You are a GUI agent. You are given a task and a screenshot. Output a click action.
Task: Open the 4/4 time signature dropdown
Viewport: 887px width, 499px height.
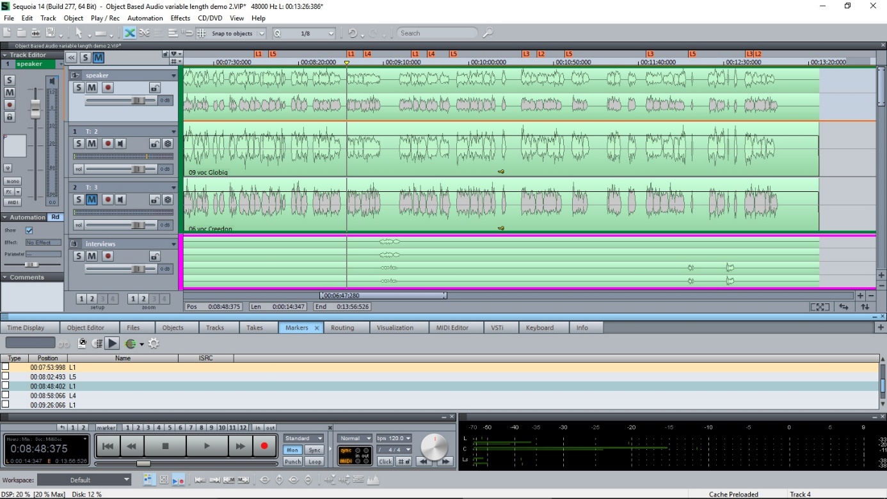pyautogui.click(x=394, y=449)
